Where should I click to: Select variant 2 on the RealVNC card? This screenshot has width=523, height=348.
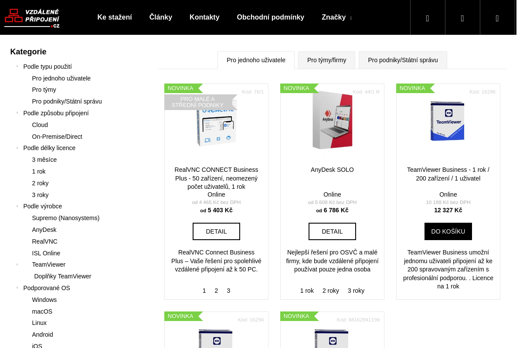pyautogui.click(x=216, y=291)
